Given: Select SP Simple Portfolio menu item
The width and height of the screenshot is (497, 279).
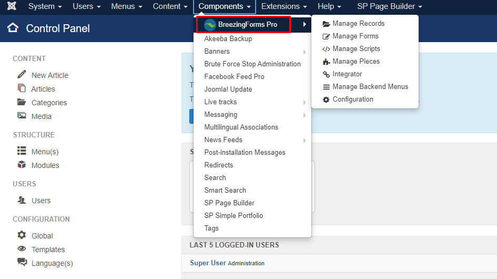Looking at the screenshot, I should coord(234,216).
